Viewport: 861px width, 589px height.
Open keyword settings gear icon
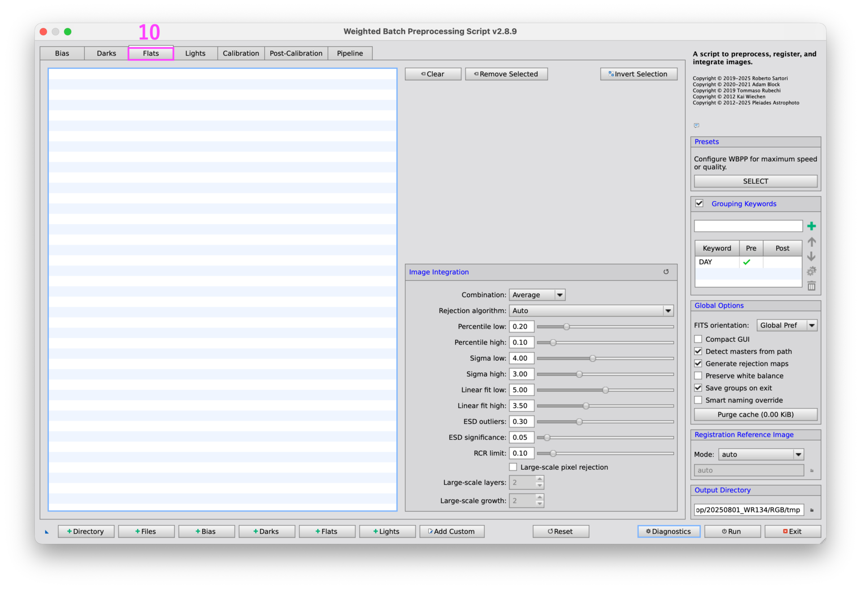coord(811,271)
